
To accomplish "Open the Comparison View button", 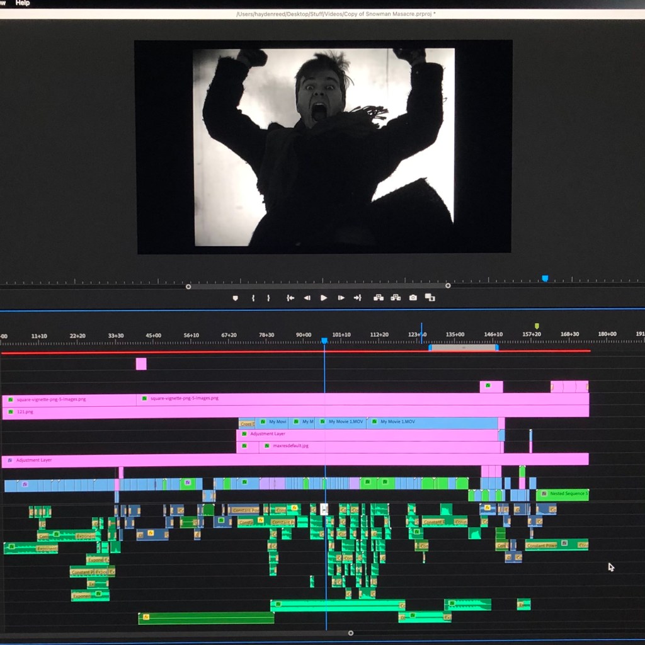I will pos(430,298).
